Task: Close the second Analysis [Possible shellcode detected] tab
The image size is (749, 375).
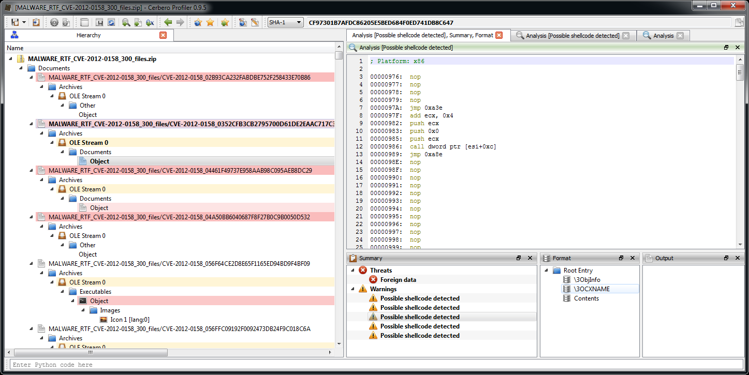Action: [626, 36]
